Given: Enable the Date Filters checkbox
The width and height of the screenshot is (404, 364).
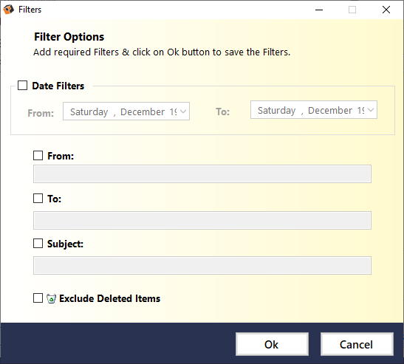Looking at the screenshot, I should [x=22, y=85].
